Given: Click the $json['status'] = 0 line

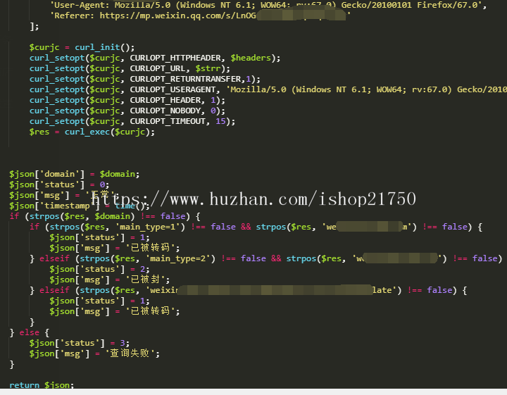Looking at the screenshot, I should (59, 184).
